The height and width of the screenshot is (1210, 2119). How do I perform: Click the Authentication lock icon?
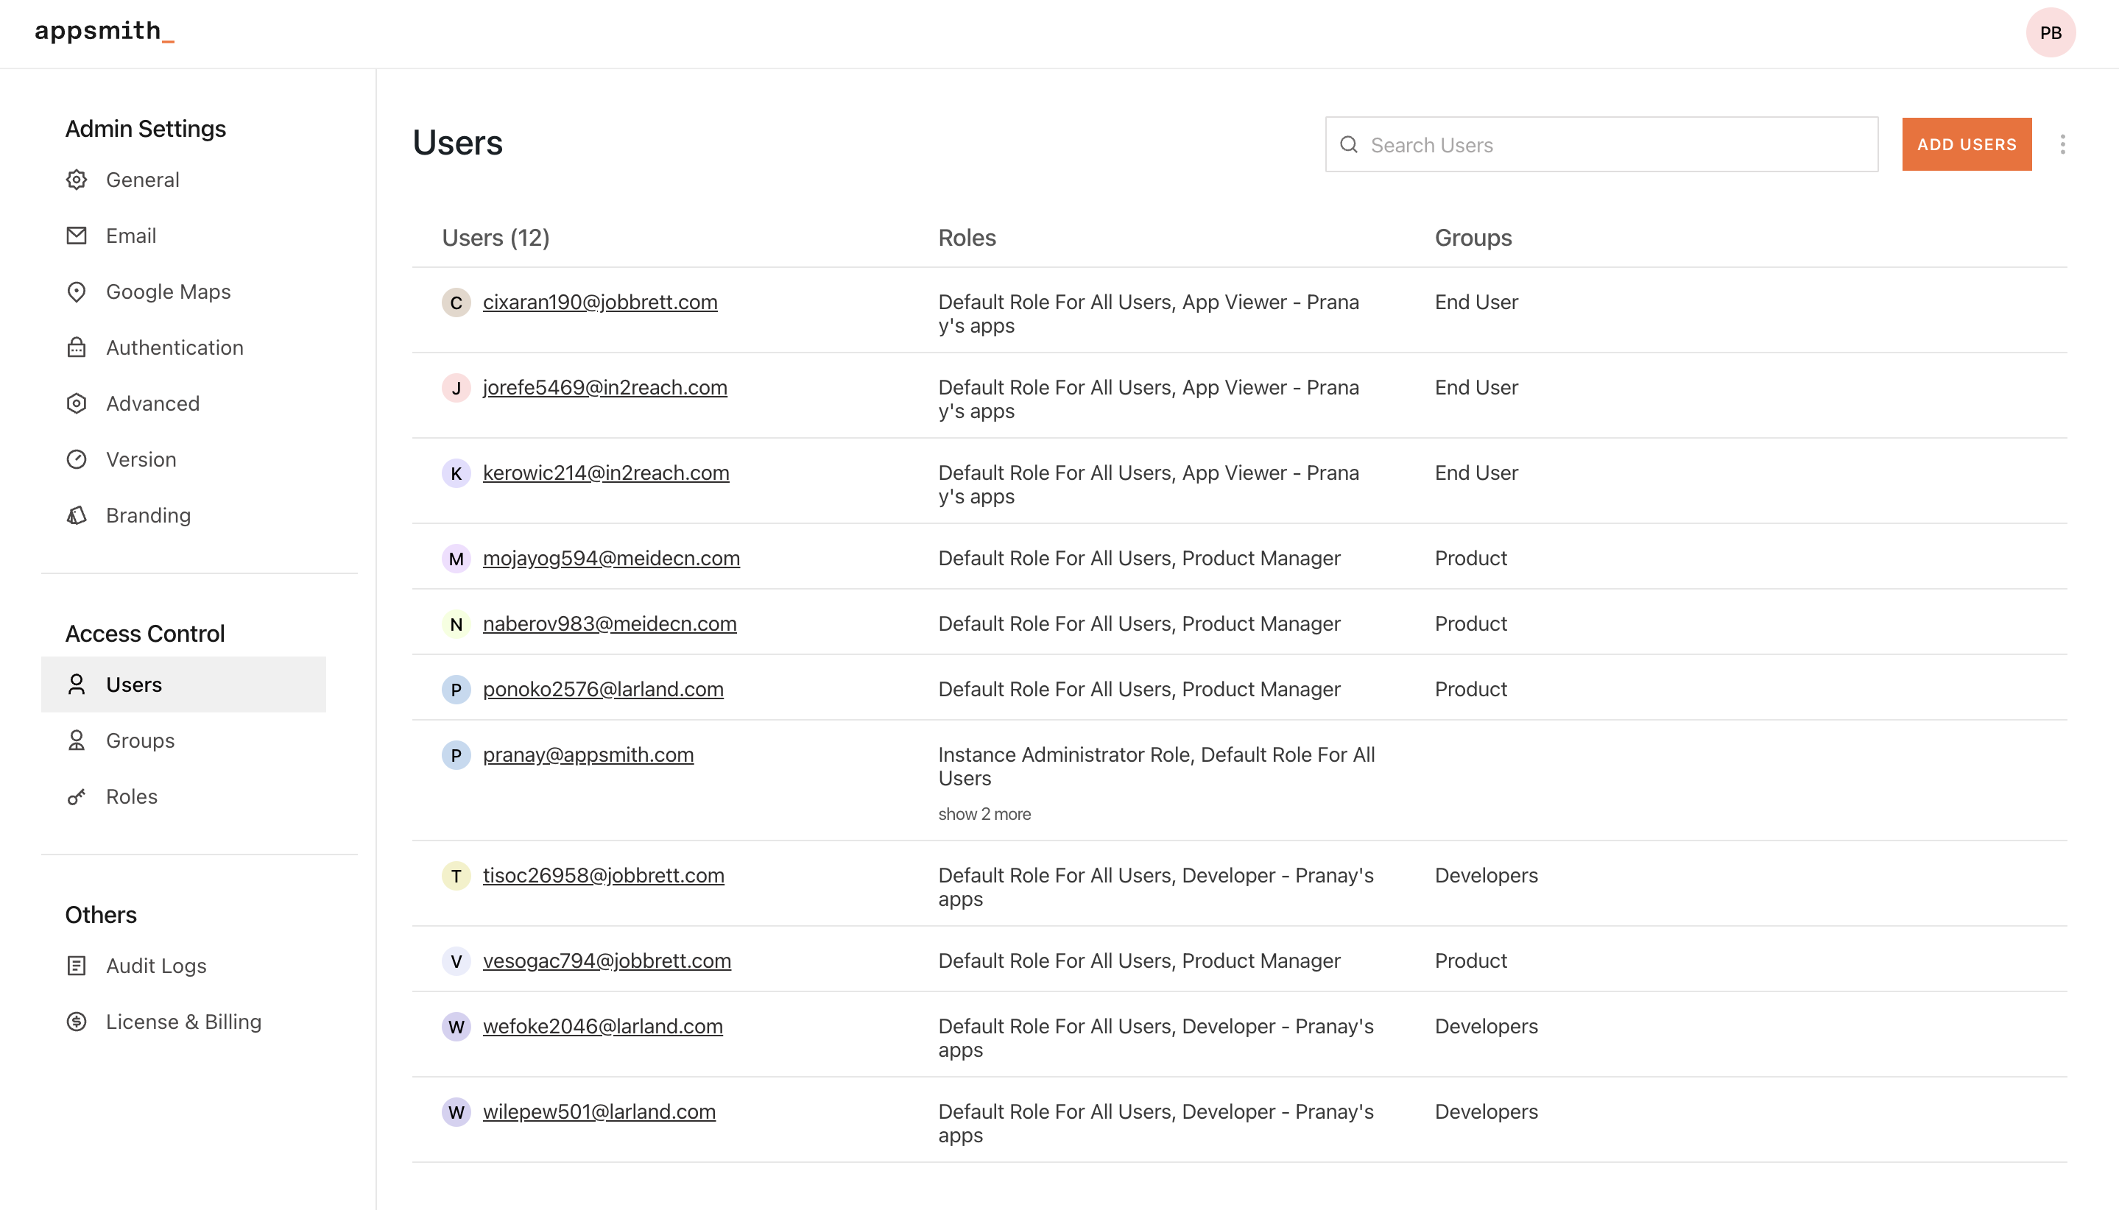[77, 347]
